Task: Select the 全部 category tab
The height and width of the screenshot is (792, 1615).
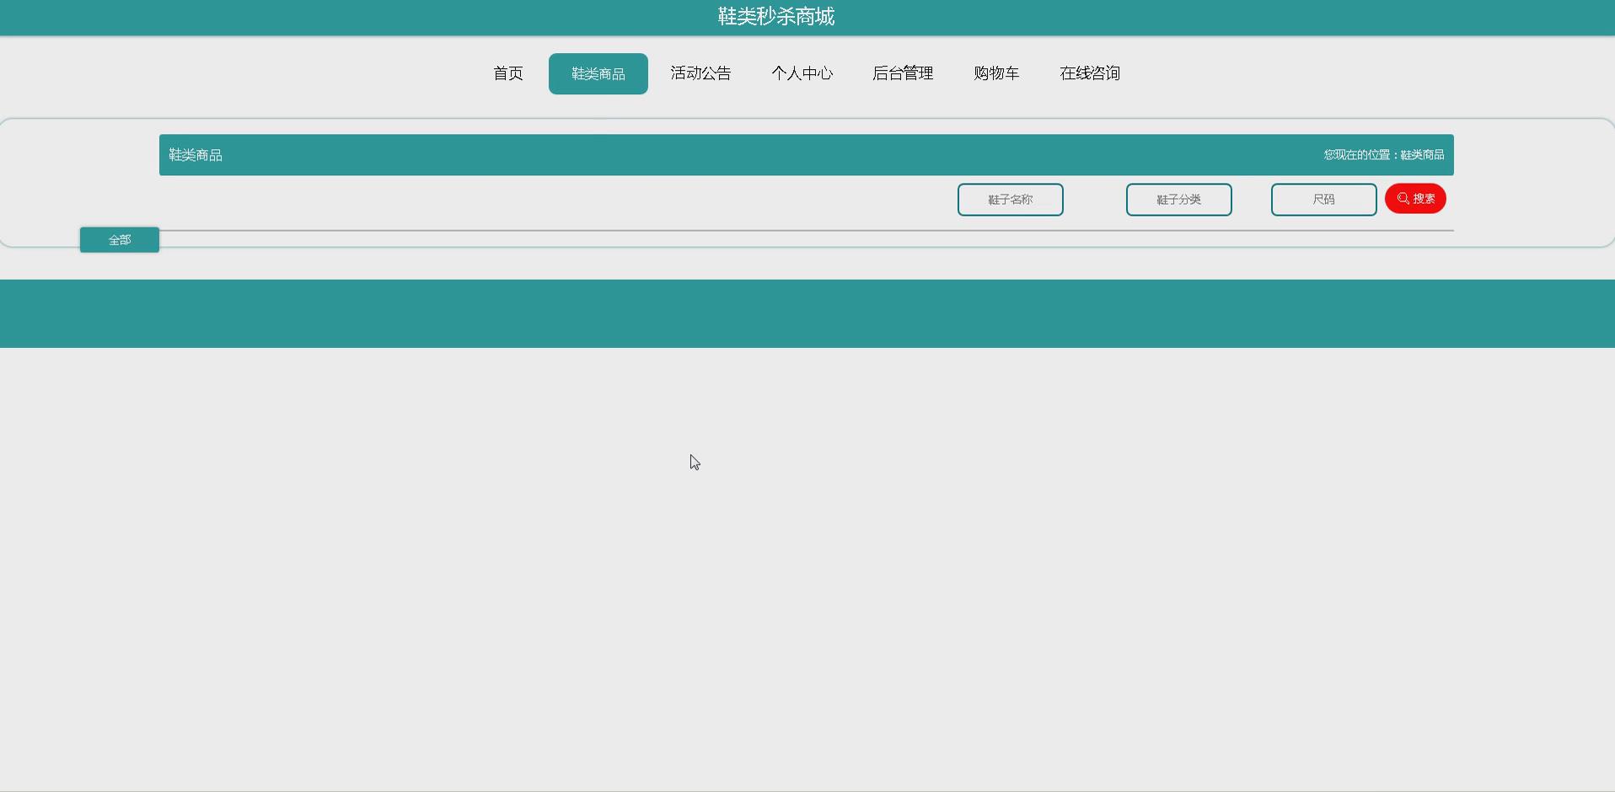Action: 119,239
